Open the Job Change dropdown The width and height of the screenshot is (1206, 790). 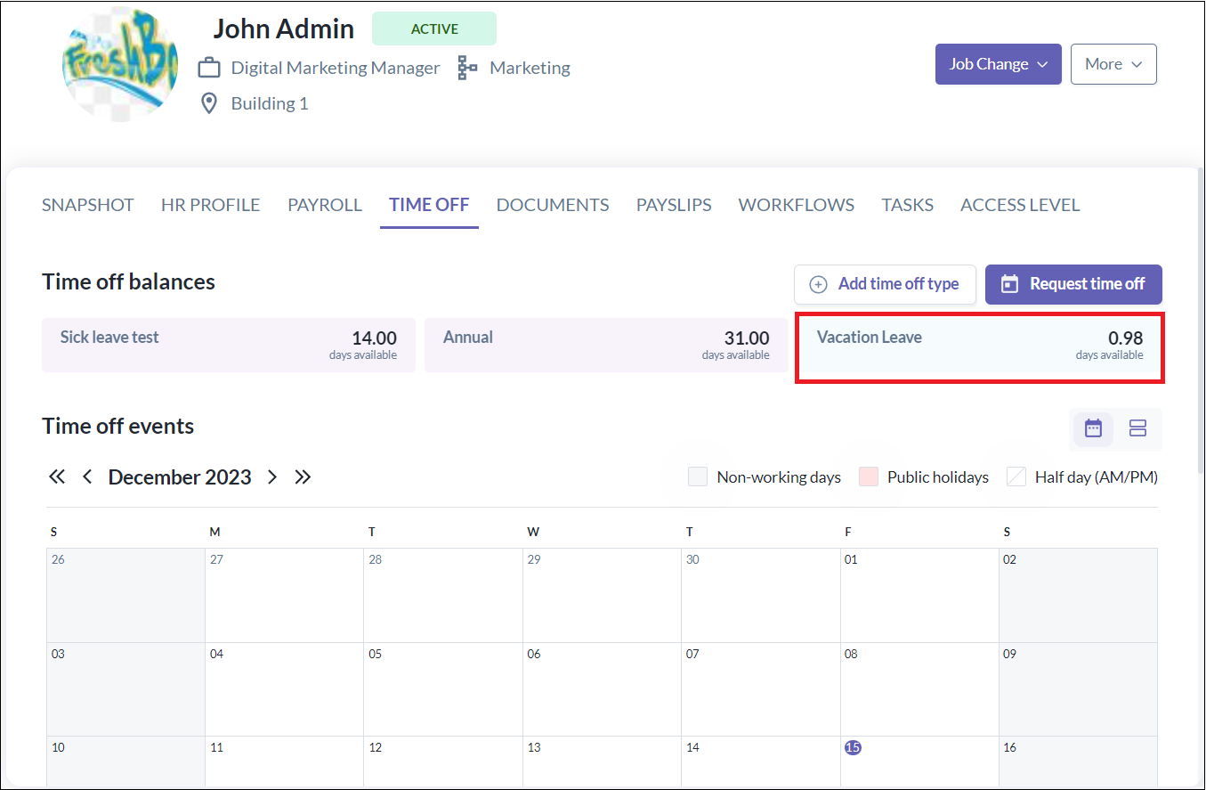(x=999, y=64)
